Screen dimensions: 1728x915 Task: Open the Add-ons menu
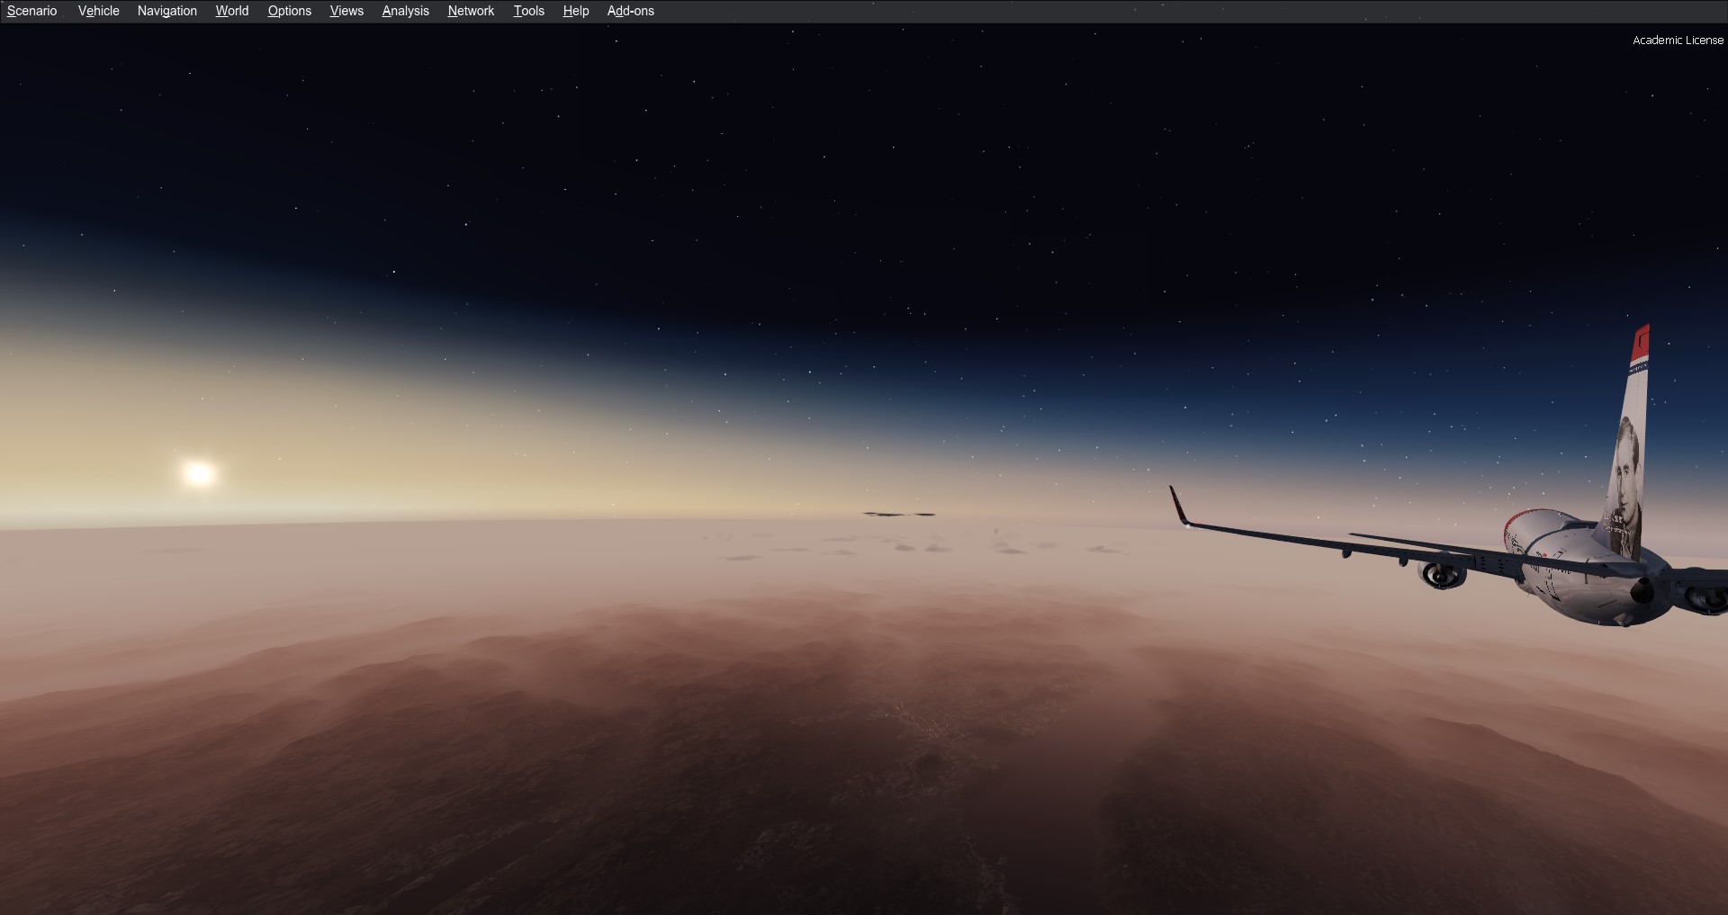coord(630,11)
